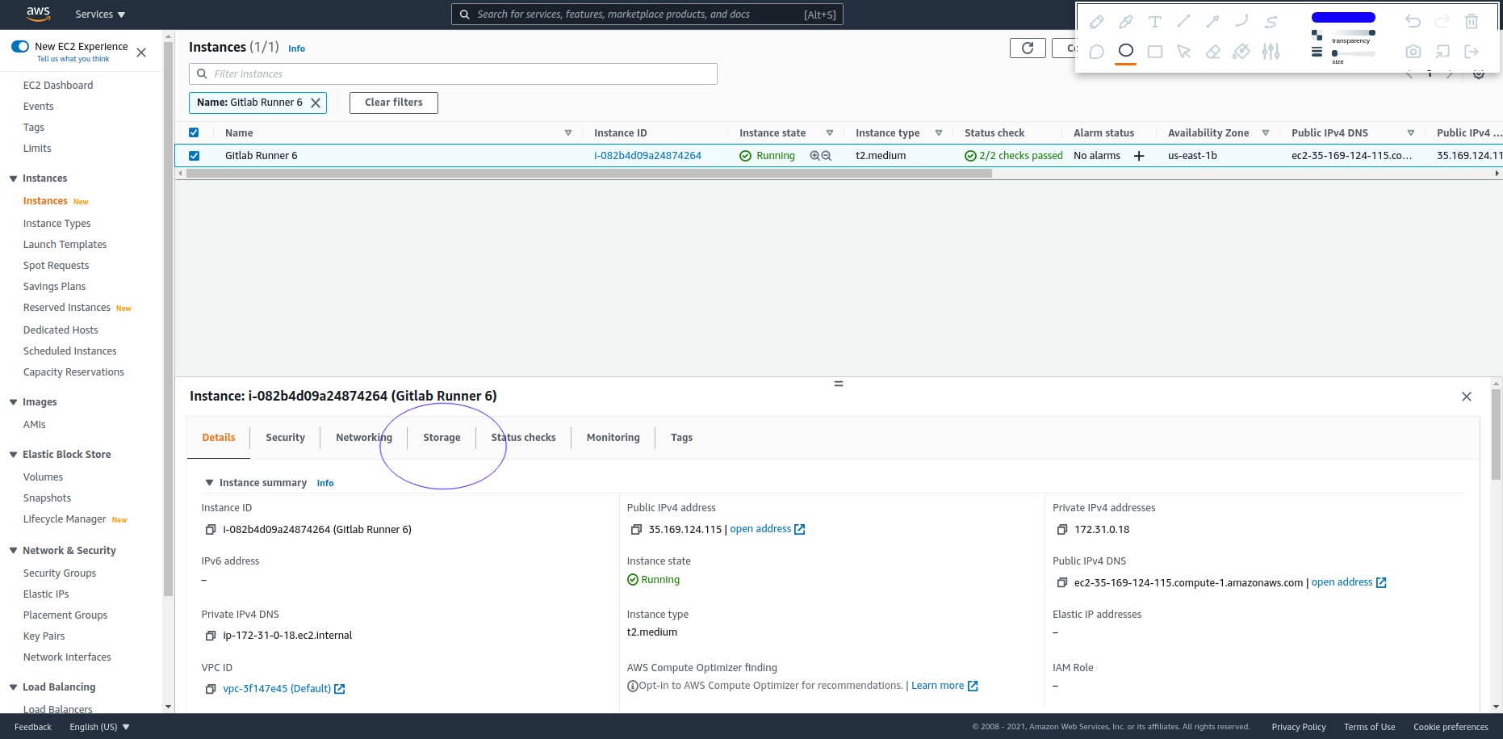1503x739 pixels.
Task: Switch to the Monitoring tab
Action: click(x=613, y=438)
